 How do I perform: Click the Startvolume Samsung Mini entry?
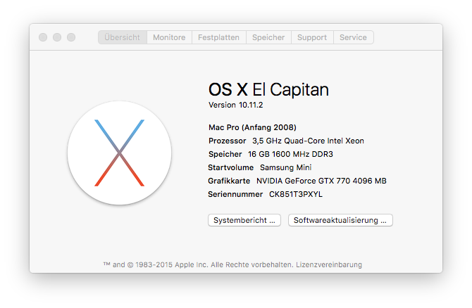pyautogui.click(x=260, y=167)
